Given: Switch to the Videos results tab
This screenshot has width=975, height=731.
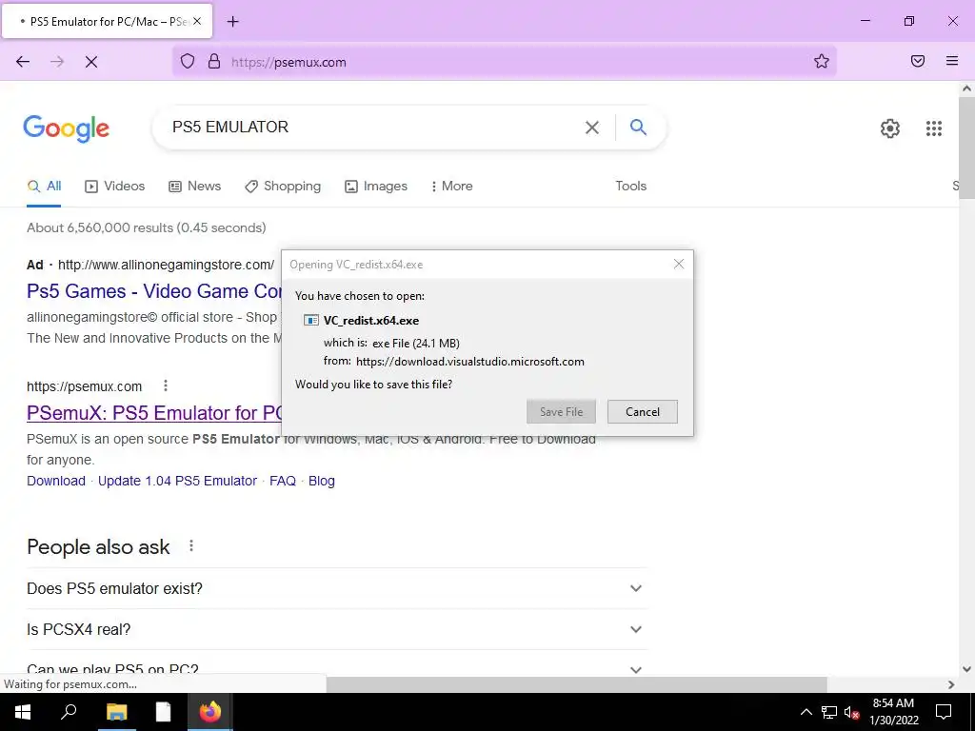Looking at the screenshot, I should click(x=115, y=186).
